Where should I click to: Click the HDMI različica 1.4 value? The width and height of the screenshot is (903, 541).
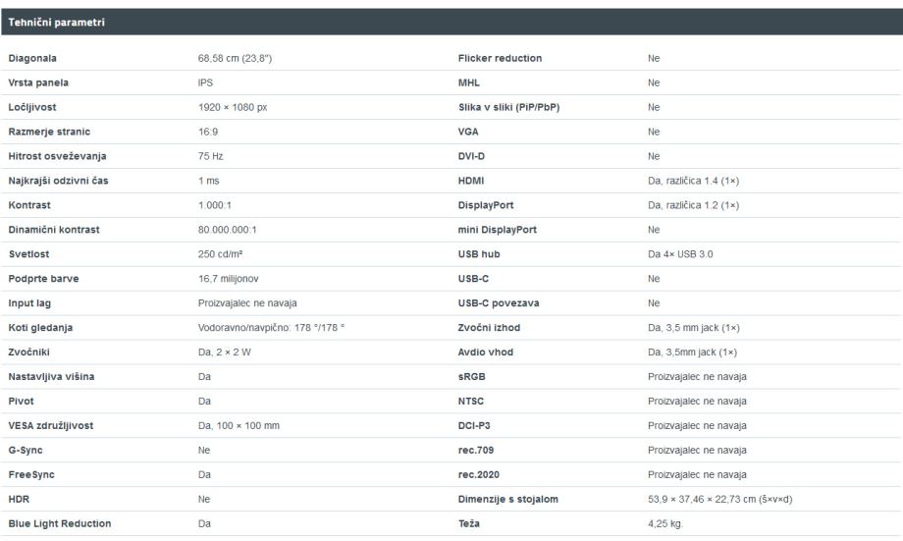693,181
